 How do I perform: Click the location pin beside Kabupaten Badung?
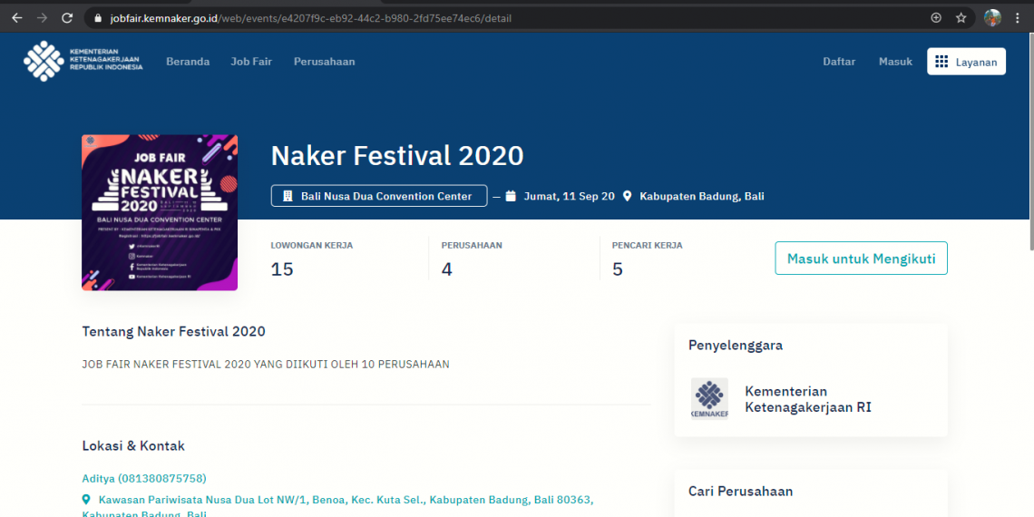(x=627, y=196)
